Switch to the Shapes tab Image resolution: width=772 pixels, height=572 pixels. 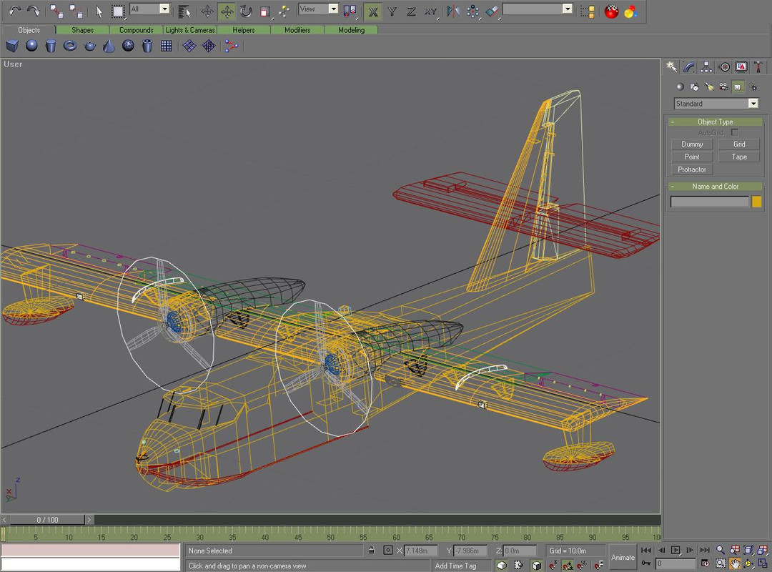pos(82,30)
